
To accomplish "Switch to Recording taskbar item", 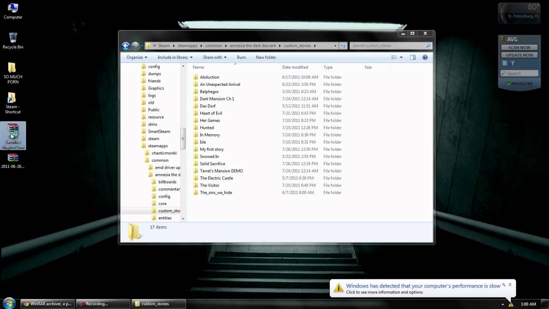I will (x=103, y=304).
